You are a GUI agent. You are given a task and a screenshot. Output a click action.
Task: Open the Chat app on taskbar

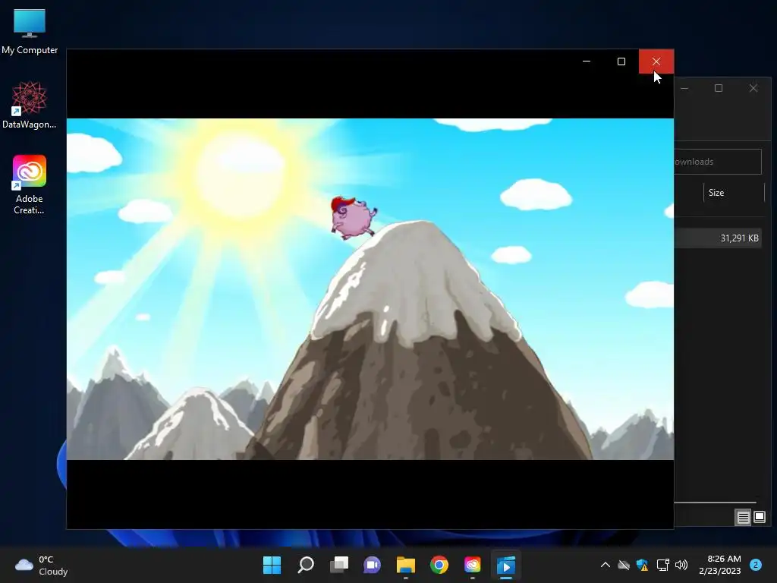[372, 565]
